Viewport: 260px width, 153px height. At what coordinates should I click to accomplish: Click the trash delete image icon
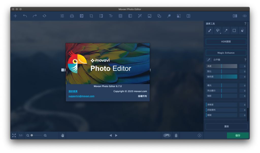(176, 135)
